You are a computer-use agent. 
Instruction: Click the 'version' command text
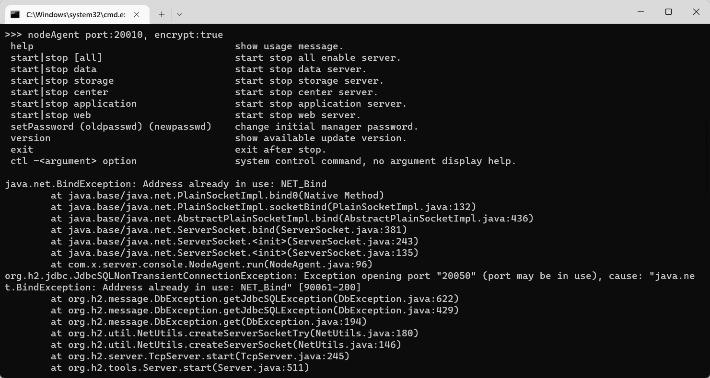tap(31, 138)
